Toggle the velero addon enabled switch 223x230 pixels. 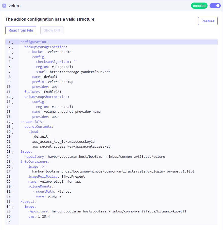(x=215, y=6)
